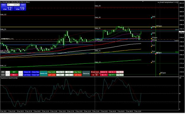
Task: Click the Daily_R3 pivot label
Action: tap(98, 6)
